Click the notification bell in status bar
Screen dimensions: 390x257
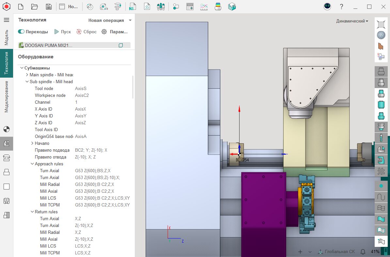(x=363, y=252)
